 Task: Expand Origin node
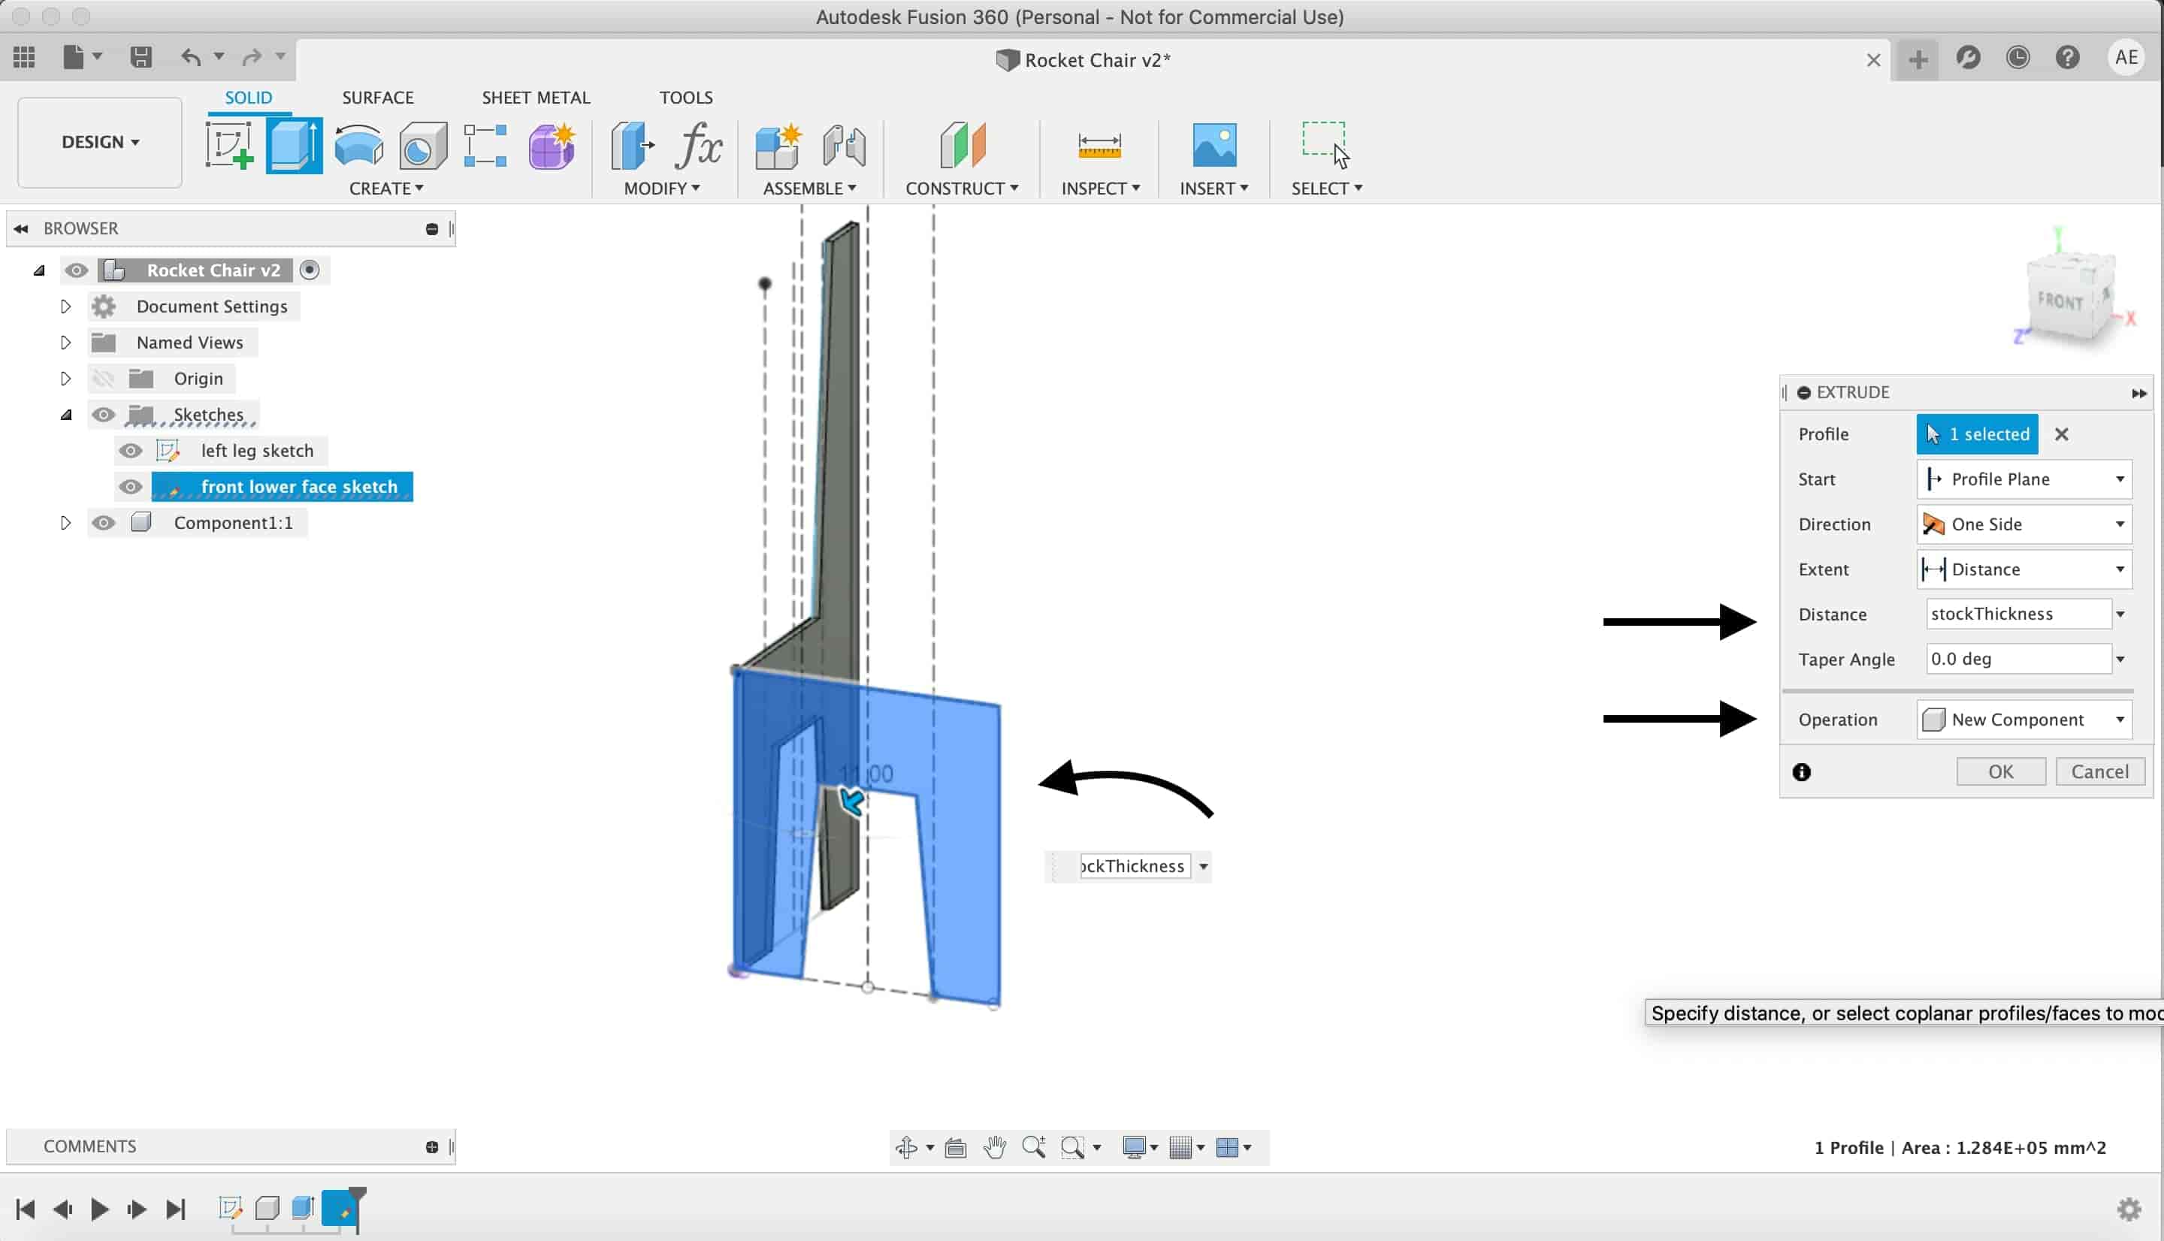[x=65, y=379]
